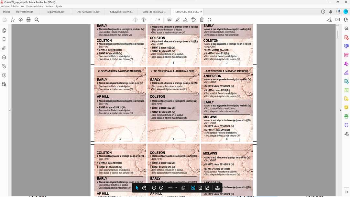This screenshot has height=197, width=350.
Task: Open the Edición menu
Action: [15, 6]
